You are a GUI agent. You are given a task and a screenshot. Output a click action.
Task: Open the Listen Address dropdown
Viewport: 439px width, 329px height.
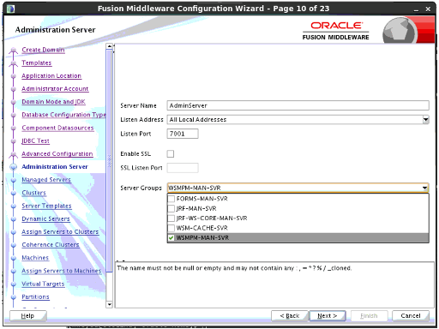(x=426, y=119)
